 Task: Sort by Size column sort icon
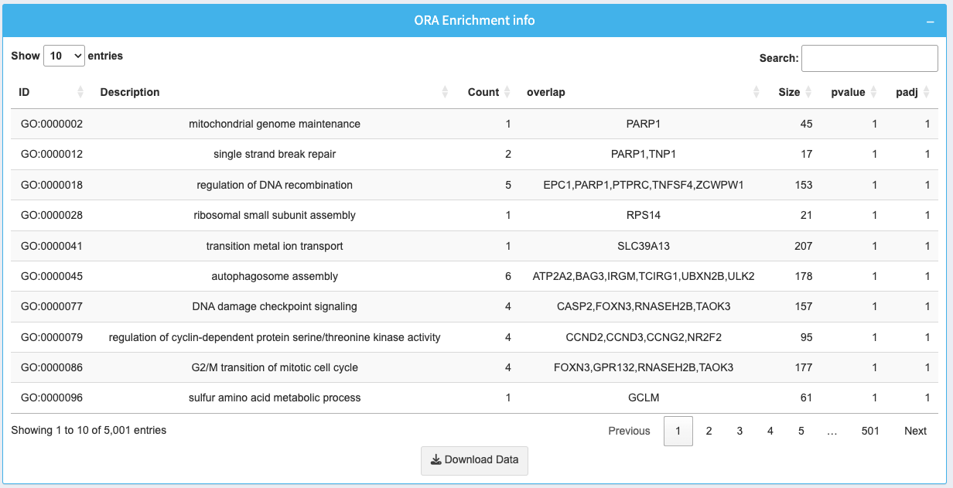(808, 92)
